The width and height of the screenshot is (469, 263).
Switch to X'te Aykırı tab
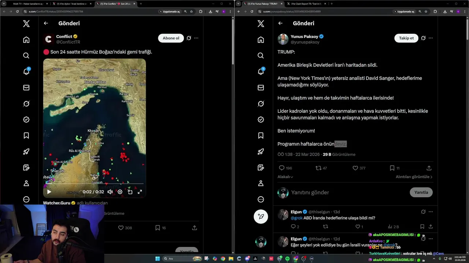[72, 4]
